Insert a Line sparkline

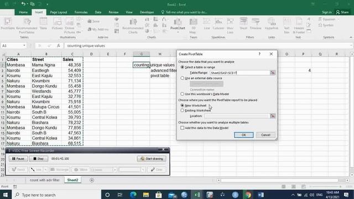click(x=207, y=24)
